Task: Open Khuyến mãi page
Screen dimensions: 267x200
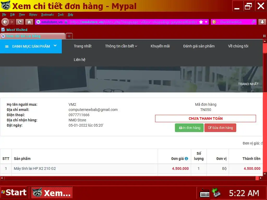Action: tap(160, 46)
